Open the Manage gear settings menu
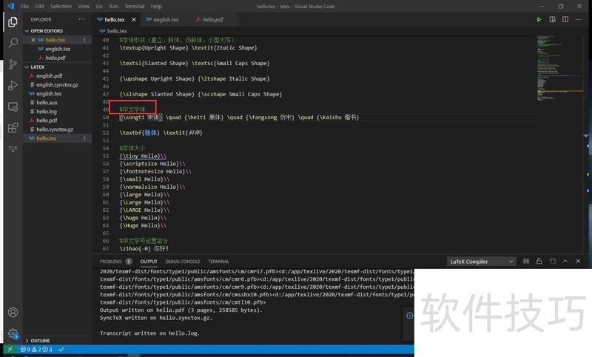 point(13,333)
